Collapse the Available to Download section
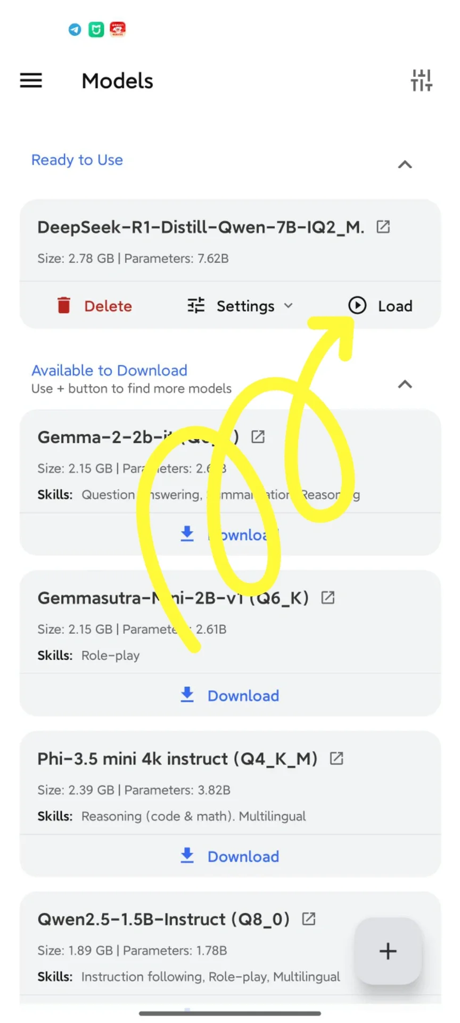 point(405,384)
